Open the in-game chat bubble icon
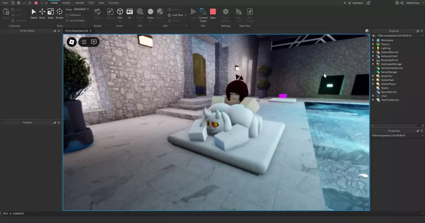Image resolution: width=425 pixels, height=223 pixels. click(x=94, y=42)
